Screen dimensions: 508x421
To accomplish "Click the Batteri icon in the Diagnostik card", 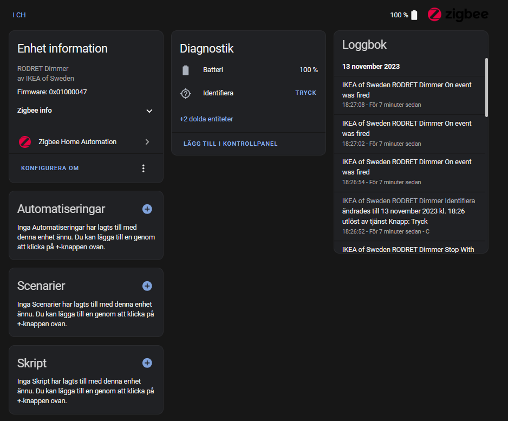I will tap(186, 70).
